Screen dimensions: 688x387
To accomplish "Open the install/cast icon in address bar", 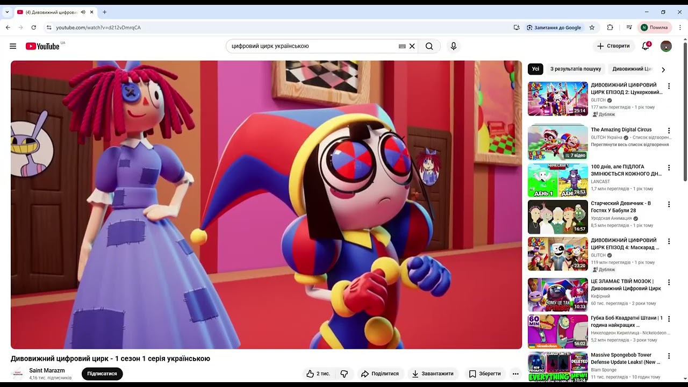I will point(517,27).
